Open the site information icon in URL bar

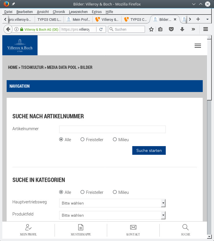(x=16, y=29)
